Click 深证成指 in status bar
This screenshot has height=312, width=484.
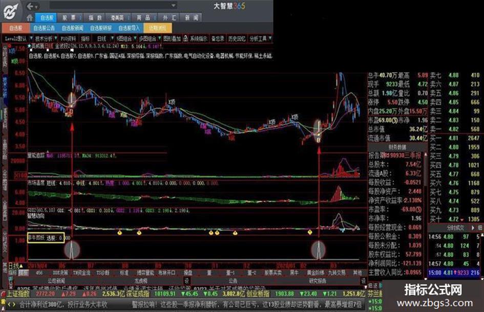[x=139, y=294]
